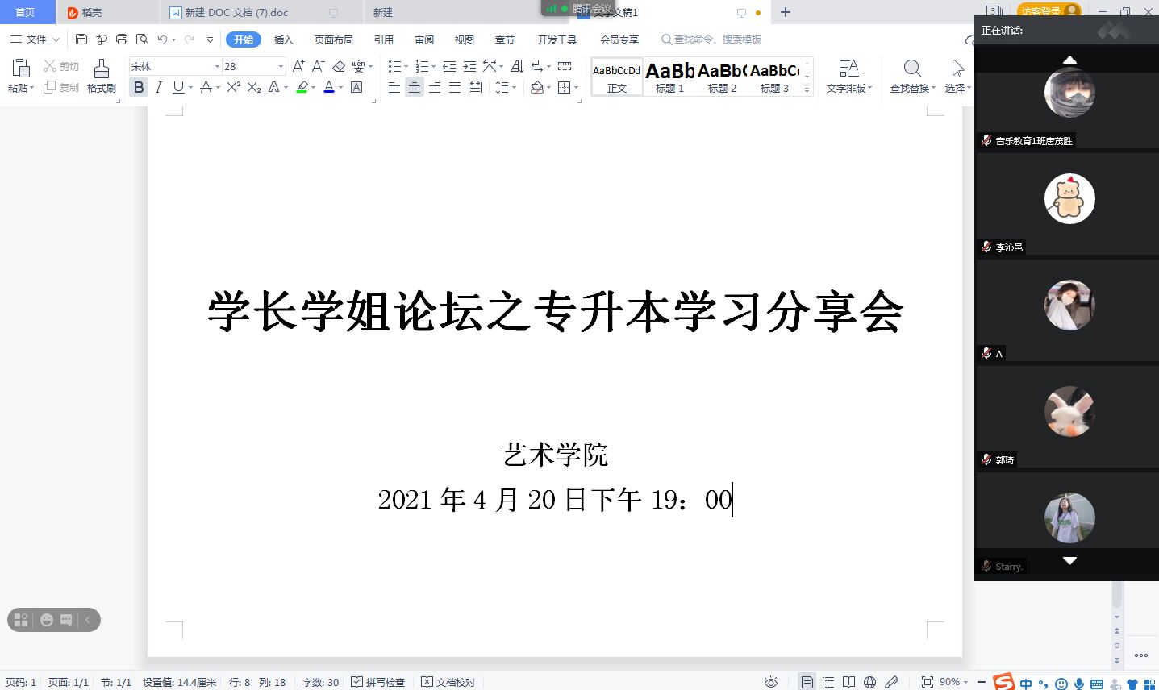This screenshot has width=1159, height=690.
Task: Open the 页面布局 (Page Layout) tab
Action: coord(333,39)
